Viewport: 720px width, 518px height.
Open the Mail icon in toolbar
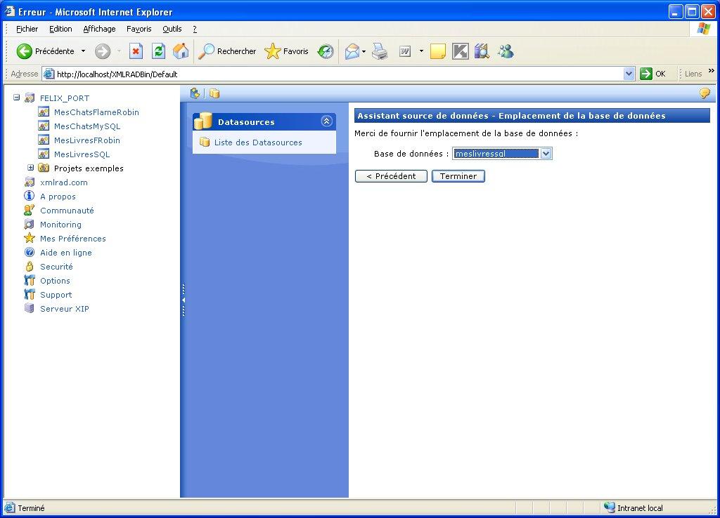click(352, 51)
